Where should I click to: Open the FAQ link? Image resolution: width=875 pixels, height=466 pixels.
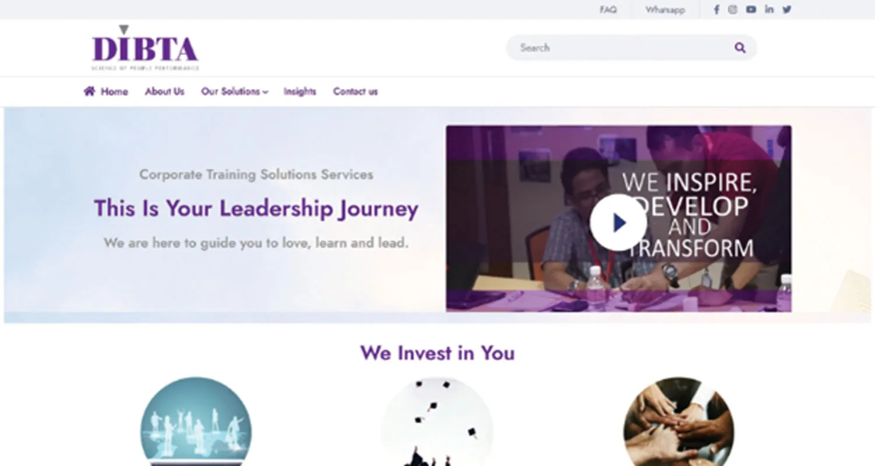click(608, 10)
